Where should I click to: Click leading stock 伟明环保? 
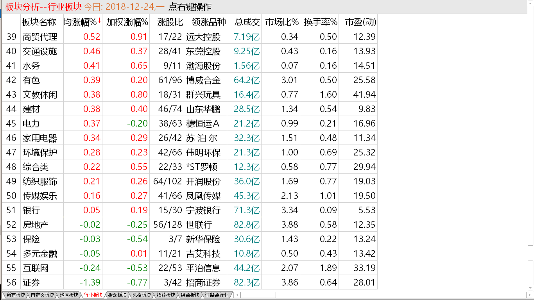(203, 152)
